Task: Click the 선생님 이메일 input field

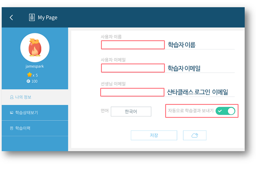Action: (132, 92)
